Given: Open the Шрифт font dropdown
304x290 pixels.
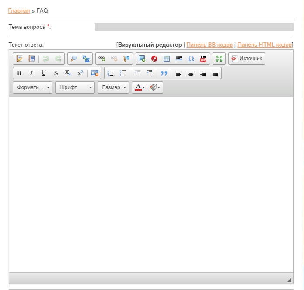Looking at the screenshot, I should point(75,87).
